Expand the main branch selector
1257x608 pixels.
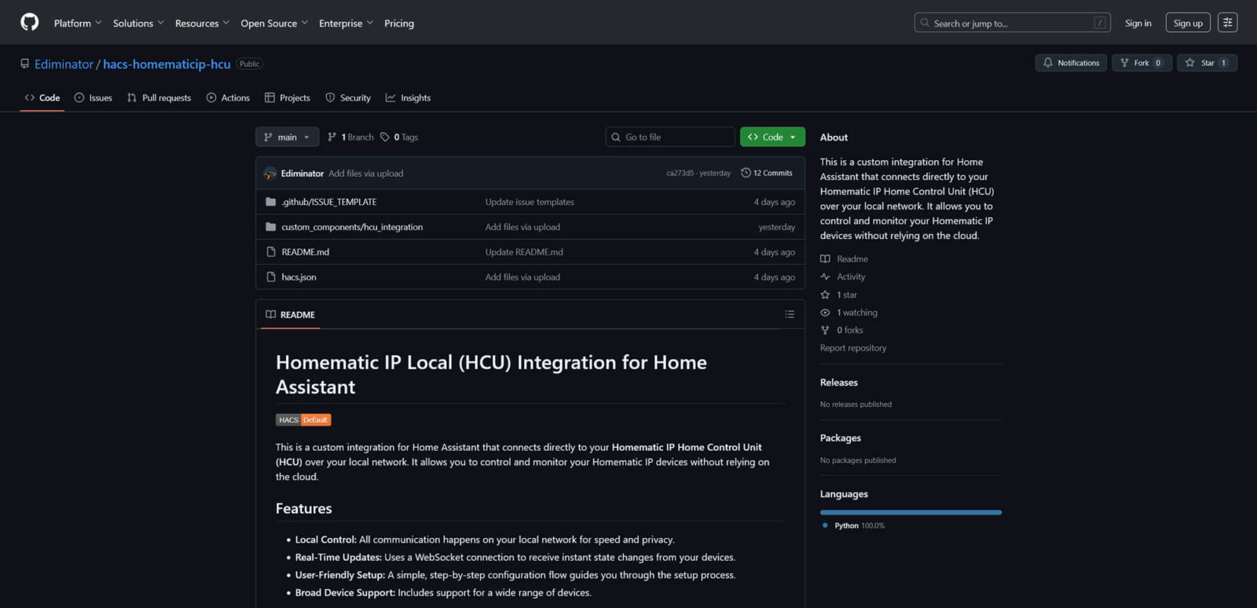[287, 137]
